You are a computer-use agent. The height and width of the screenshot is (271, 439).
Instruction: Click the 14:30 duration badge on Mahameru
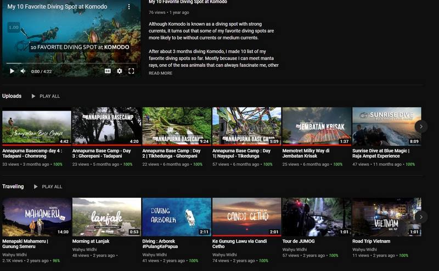(63, 232)
